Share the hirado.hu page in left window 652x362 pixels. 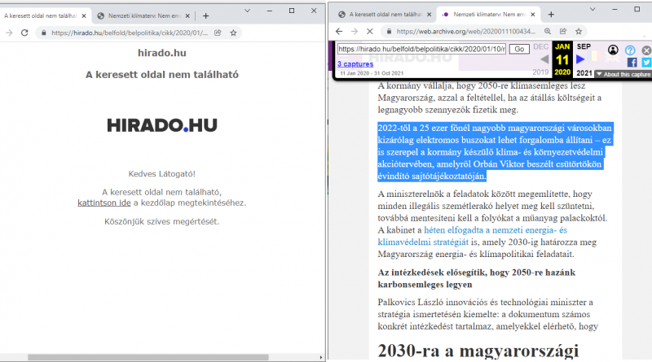tap(218, 33)
